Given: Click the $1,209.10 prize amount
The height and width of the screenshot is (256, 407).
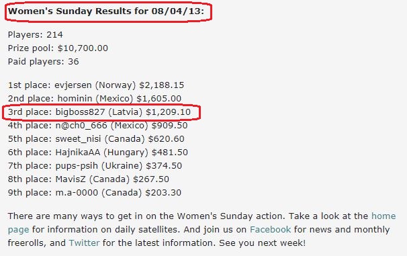Looking at the screenshot, I should [x=168, y=112].
